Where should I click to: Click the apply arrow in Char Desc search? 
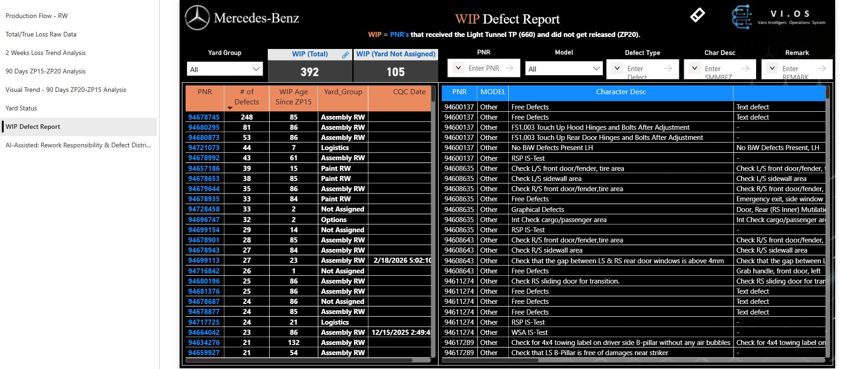click(x=745, y=68)
